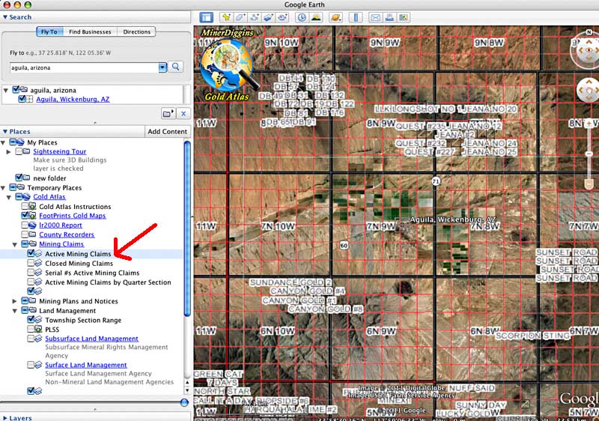Select the Fly To tab

pyautogui.click(x=49, y=31)
